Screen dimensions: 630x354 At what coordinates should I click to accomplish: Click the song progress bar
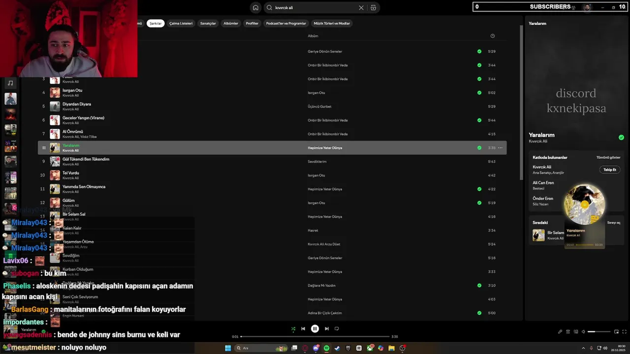315,337
